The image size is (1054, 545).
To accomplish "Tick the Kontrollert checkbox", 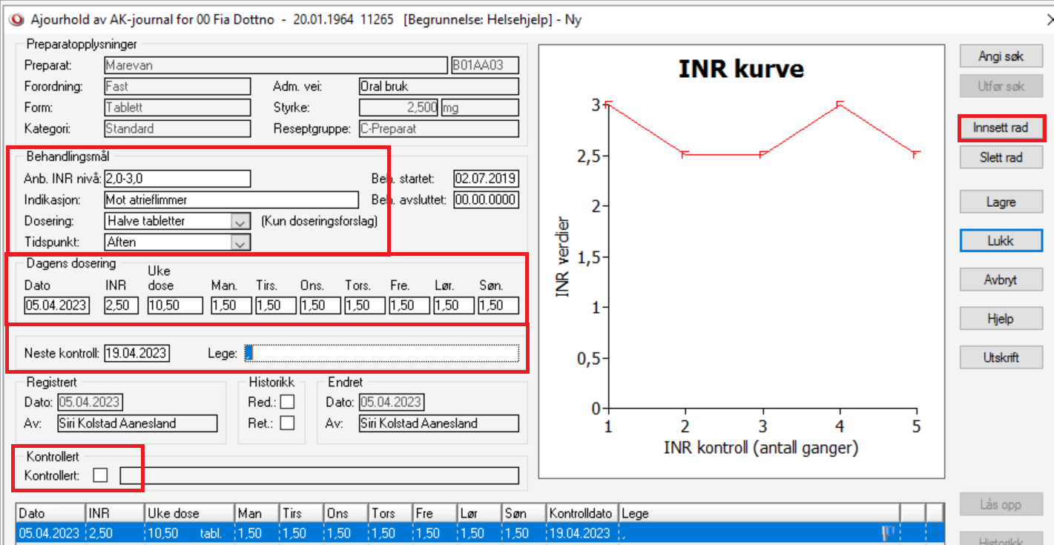I will click(100, 475).
